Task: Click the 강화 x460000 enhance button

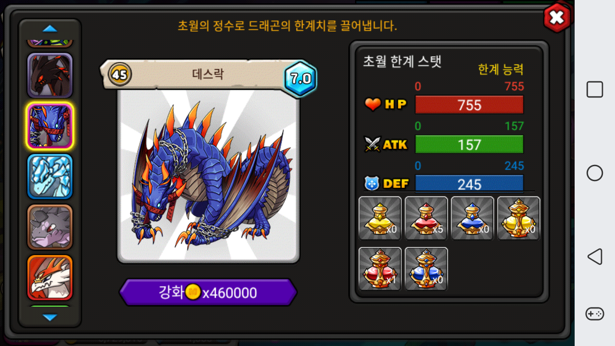Action: pos(208,292)
